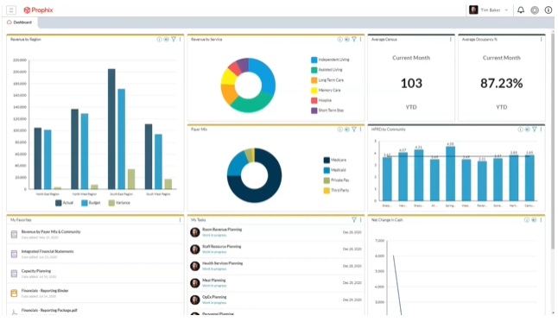Toggle Medicare in the Payer Mix legend
This screenshot has height=322, width=558.
click(335, 160)
